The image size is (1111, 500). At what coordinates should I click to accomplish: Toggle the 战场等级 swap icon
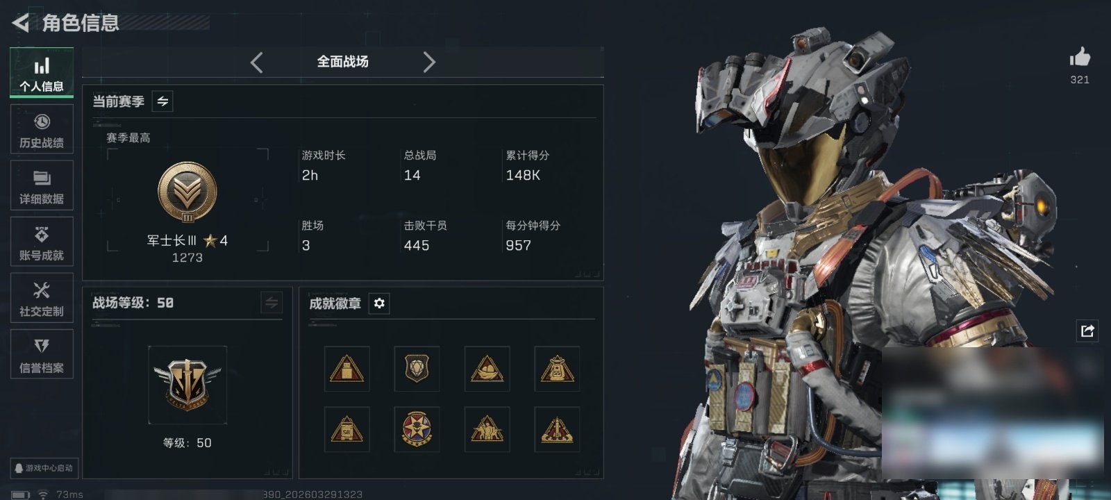pos(272,303)
